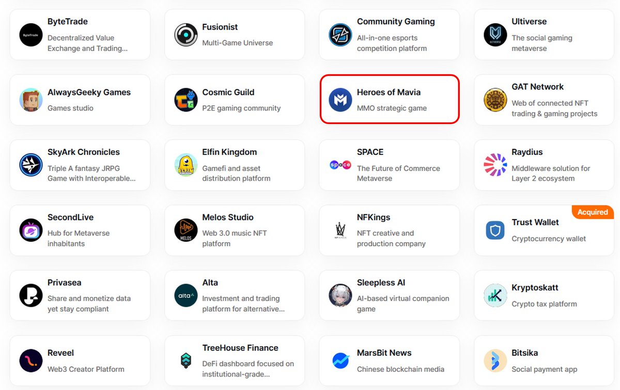
Task: Click the Sleepless AI character avatar
Action: click(x=340, y=295)
